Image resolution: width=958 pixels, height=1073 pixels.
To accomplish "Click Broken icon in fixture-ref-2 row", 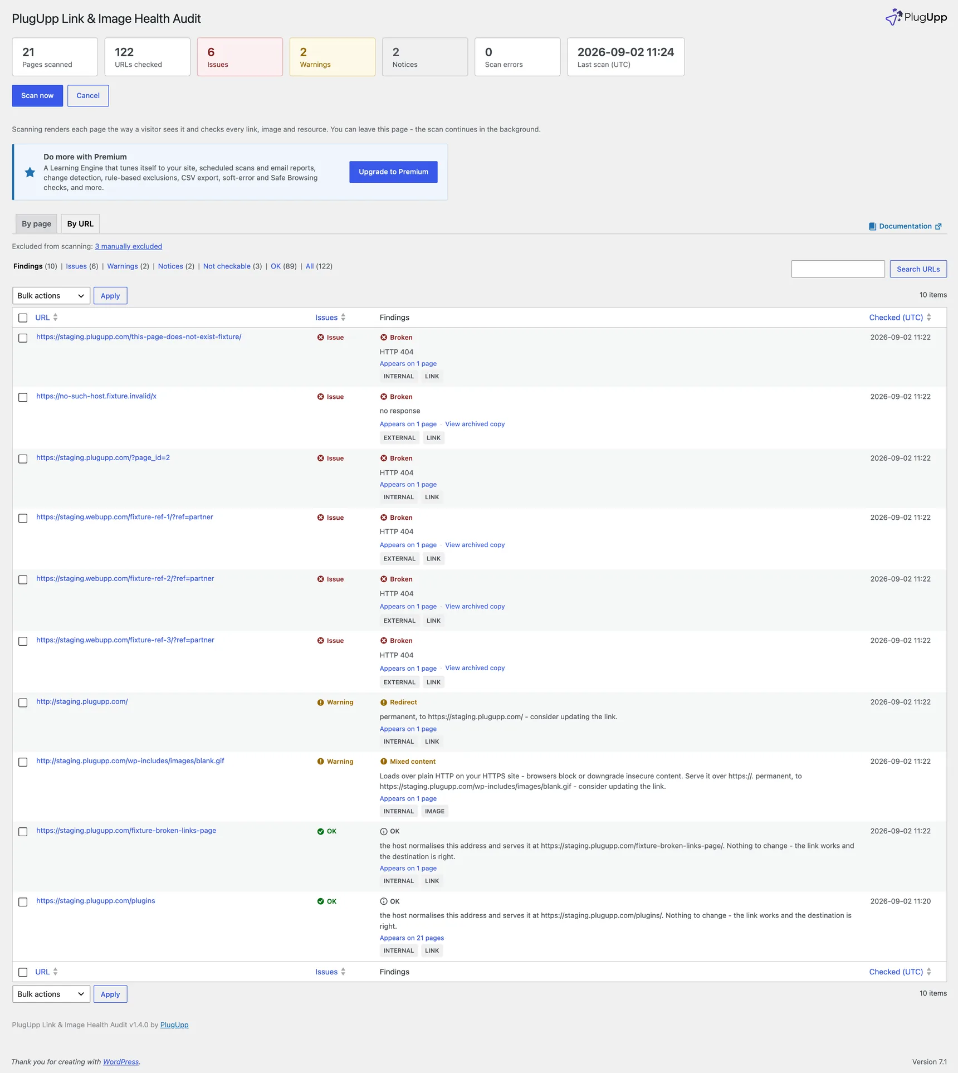I will (384, 579).
